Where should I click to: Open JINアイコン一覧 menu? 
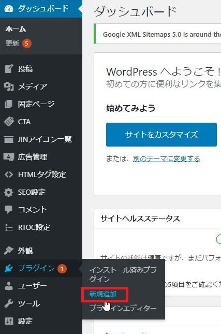coord(41,139)
